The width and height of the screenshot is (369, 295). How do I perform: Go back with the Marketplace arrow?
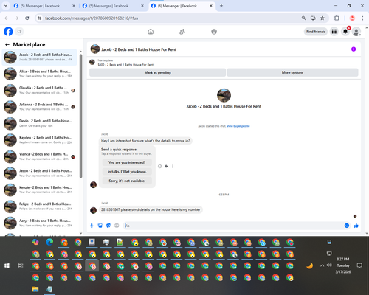[x=7, y=44]
